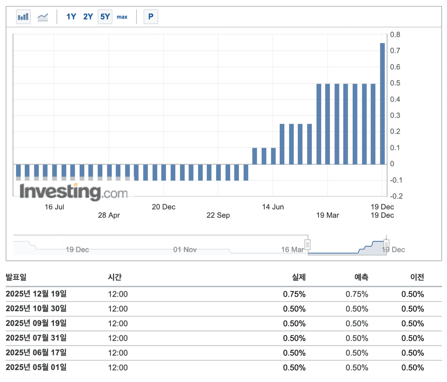Select the 2025년 05월 01일 row
The width and height of the screenshot is (447, 382).
36,367
